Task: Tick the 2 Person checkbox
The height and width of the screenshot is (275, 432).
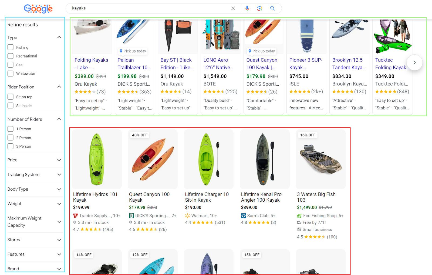Action: [x=11, y=137]
